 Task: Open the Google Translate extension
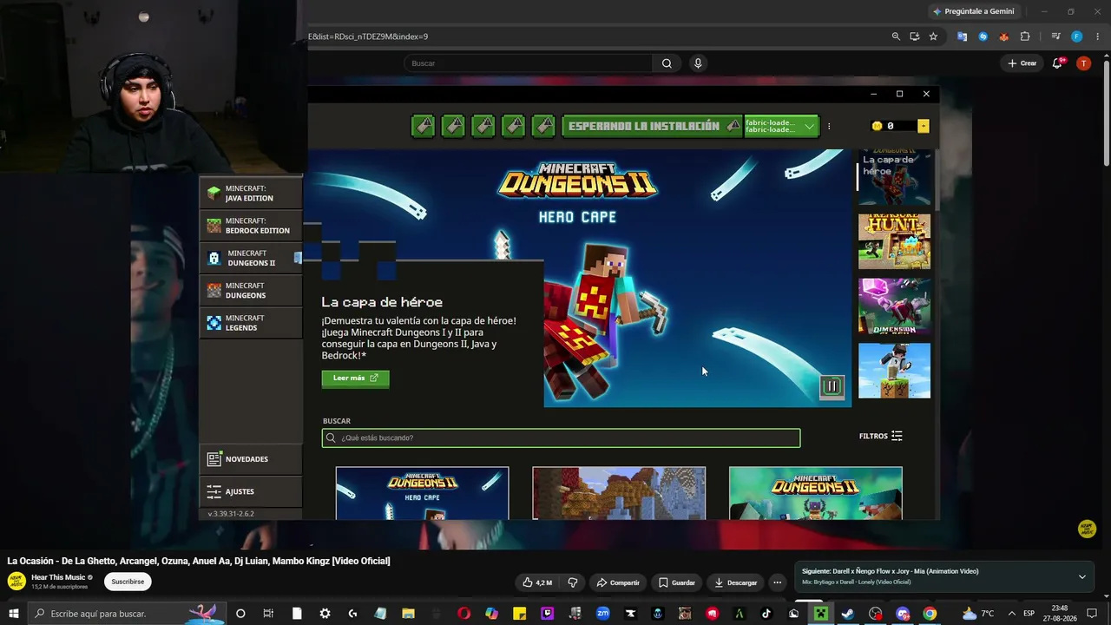tap(962, 36)
